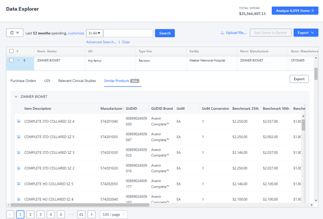Click cart icon for COMPLETE STD COLLARED SZ 5
The width and height of the screenshot is (323, 219).
click(19, 137)
